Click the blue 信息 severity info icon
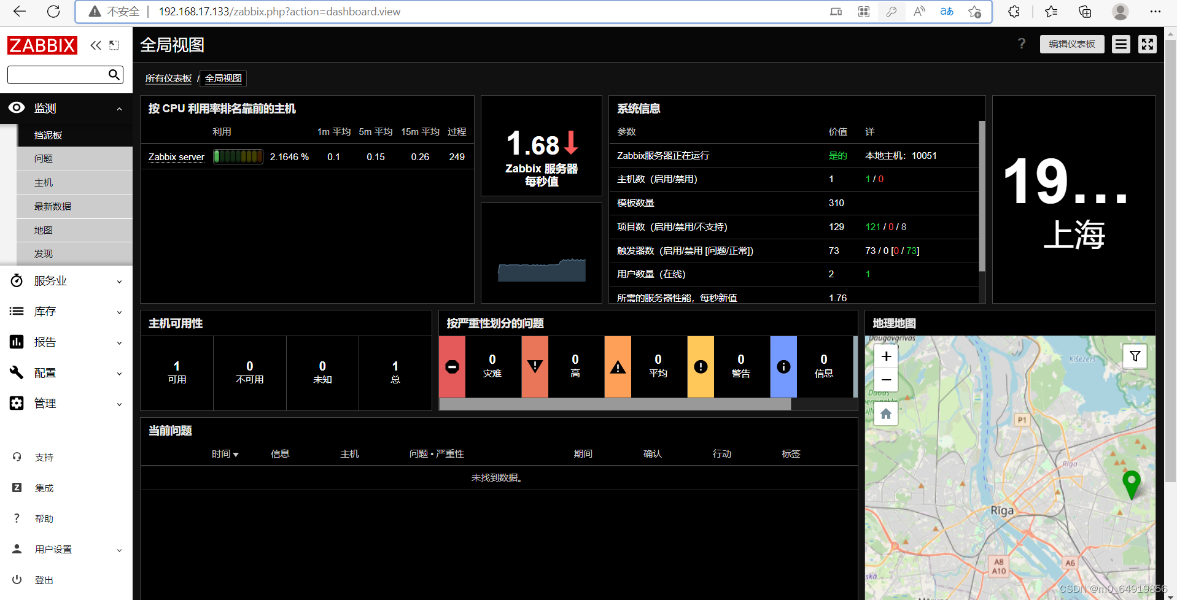Viewport: 1177px width, 600px height. pyautogui.click(x=783, y=367)
